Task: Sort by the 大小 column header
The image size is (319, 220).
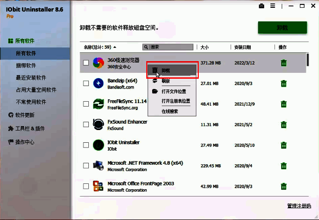Action: [205, 47]
